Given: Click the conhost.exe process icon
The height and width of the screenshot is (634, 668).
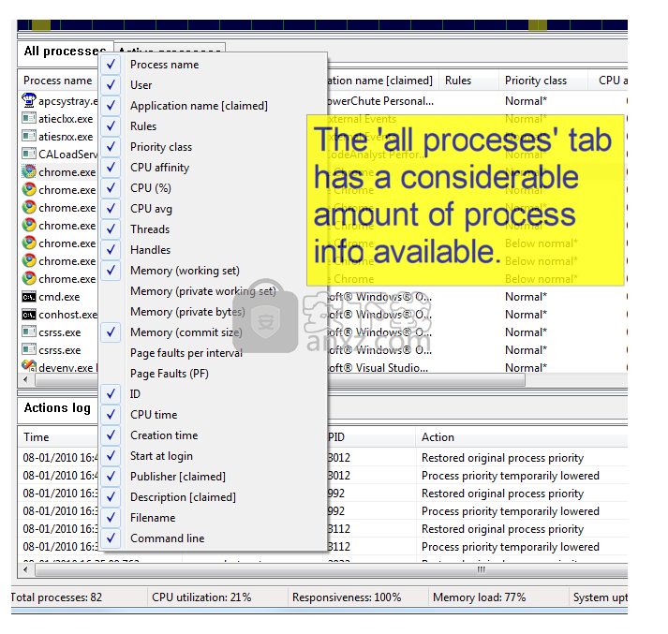Looking at the screenshot, I should coord(29,315).
